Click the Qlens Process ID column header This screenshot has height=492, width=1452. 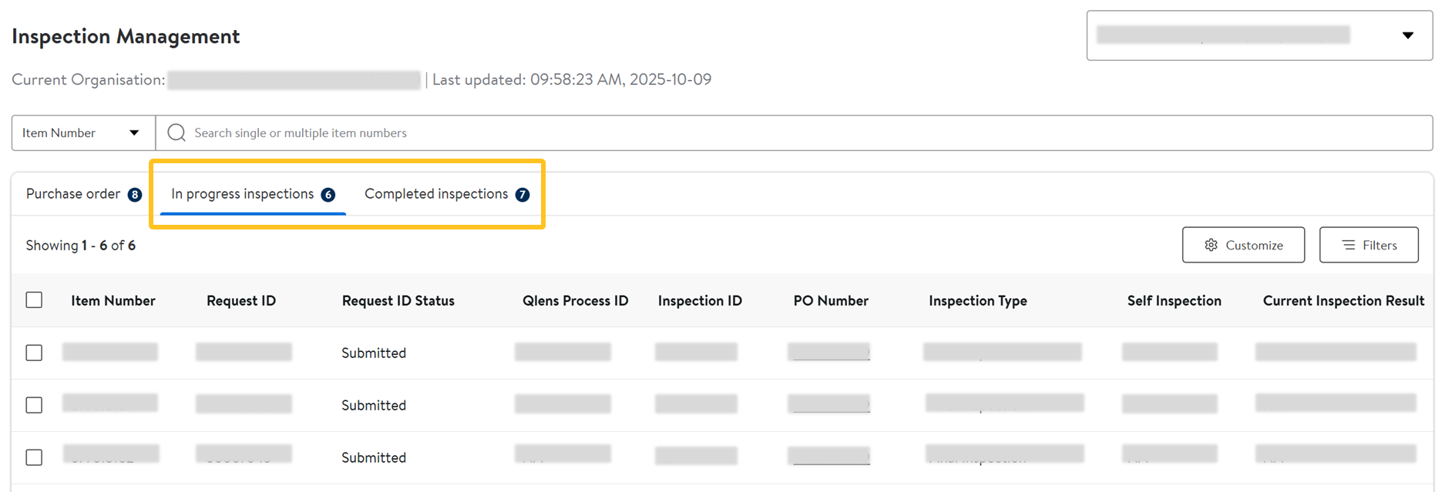point(576,300)
